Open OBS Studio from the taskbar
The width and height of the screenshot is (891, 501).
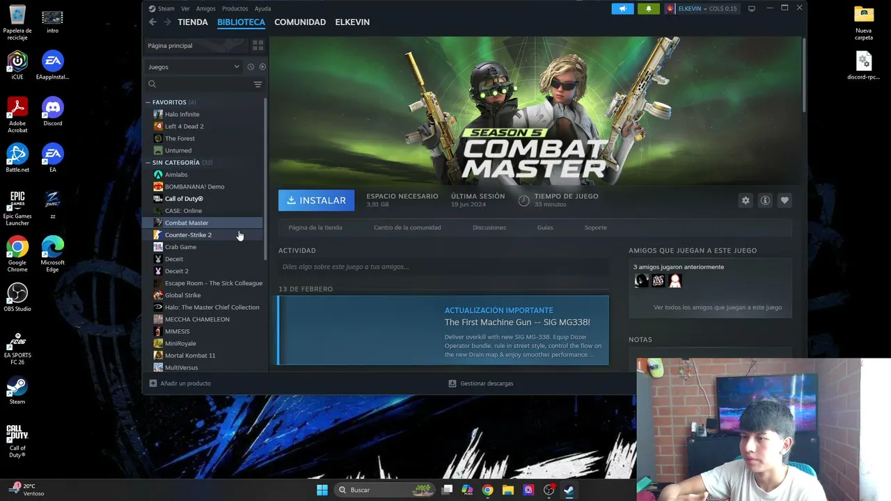click(x=549, y=490)
